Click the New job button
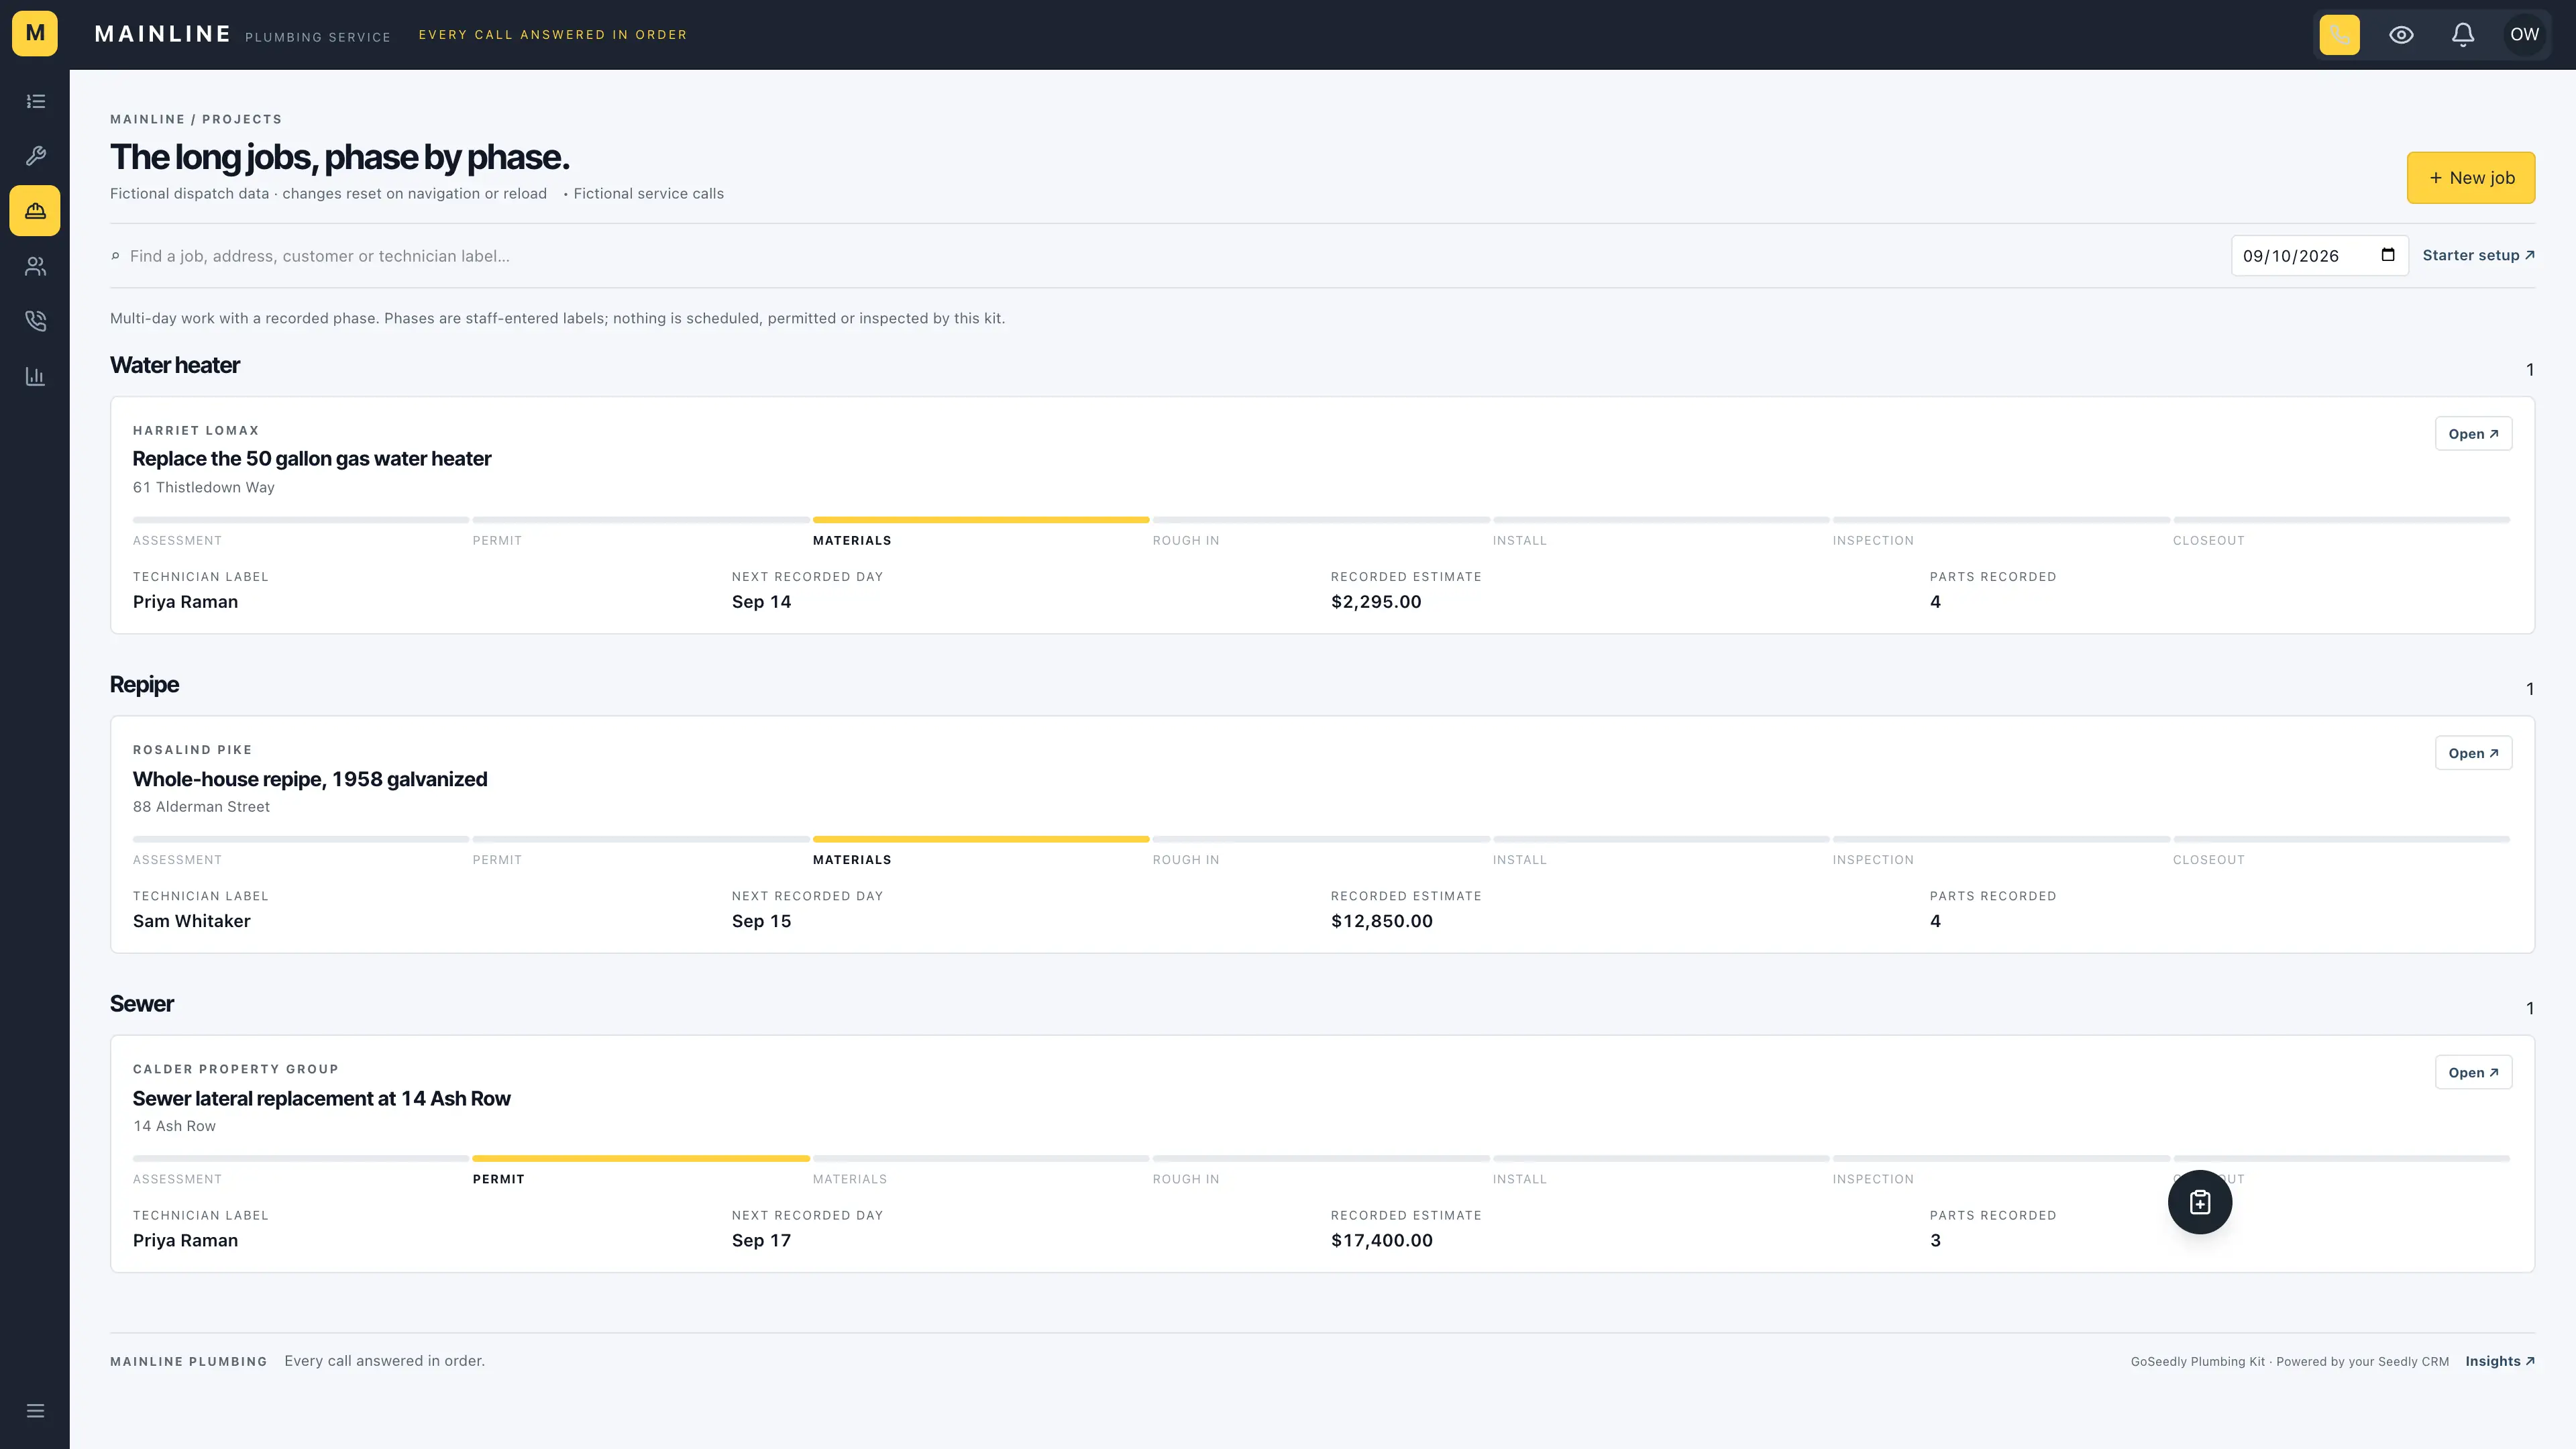Image resolution: width=2576 pixels, height=1449 pixels. [2470, 178]
